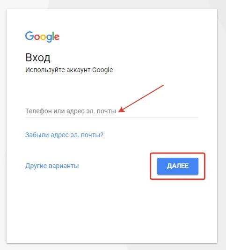This screenshot has width=226, height=250.
Task: Click the tail of the red arrow
Action: (163, 86)
